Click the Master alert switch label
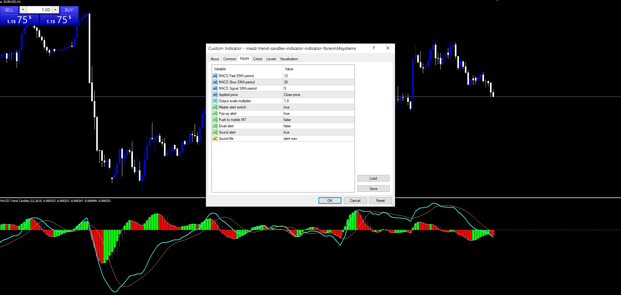This screenshot has width=621, height=295. [x=233, y=107]
